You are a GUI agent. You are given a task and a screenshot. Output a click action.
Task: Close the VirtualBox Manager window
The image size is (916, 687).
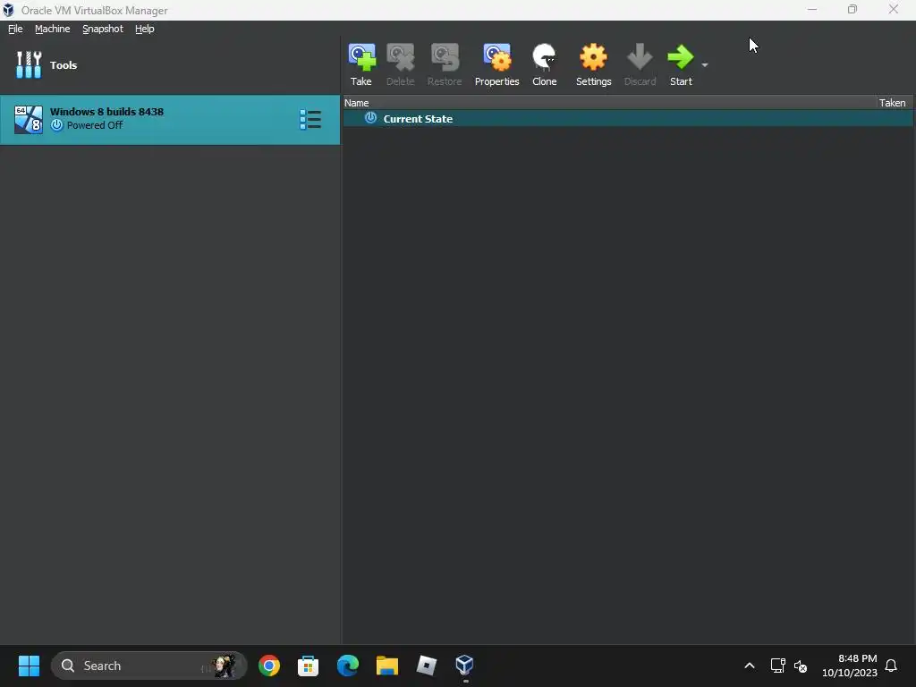click(894, 10)
